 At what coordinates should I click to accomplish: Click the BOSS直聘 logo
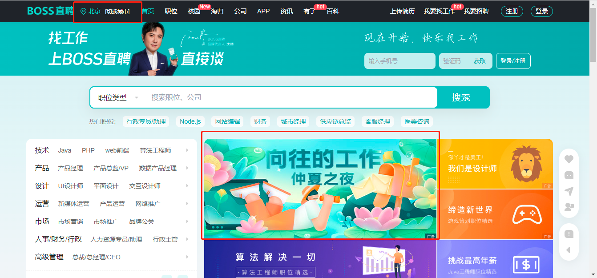click(x=50, y=11)
